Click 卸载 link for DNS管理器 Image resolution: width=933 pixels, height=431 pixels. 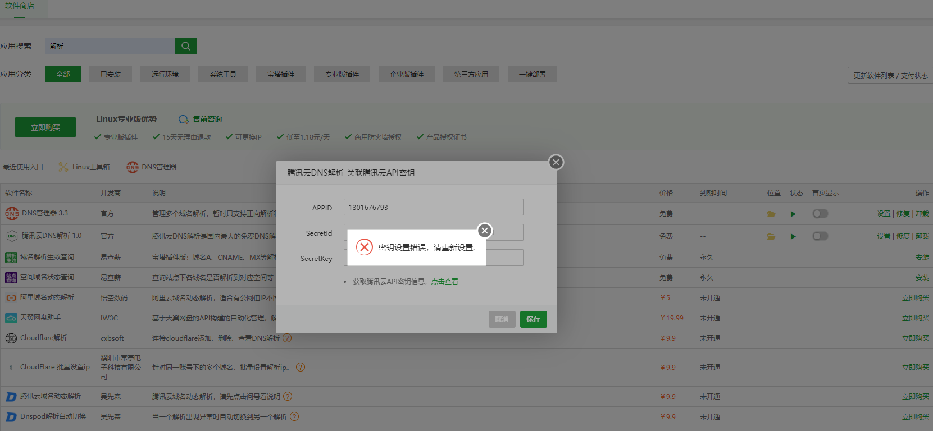tap(922, 214)
